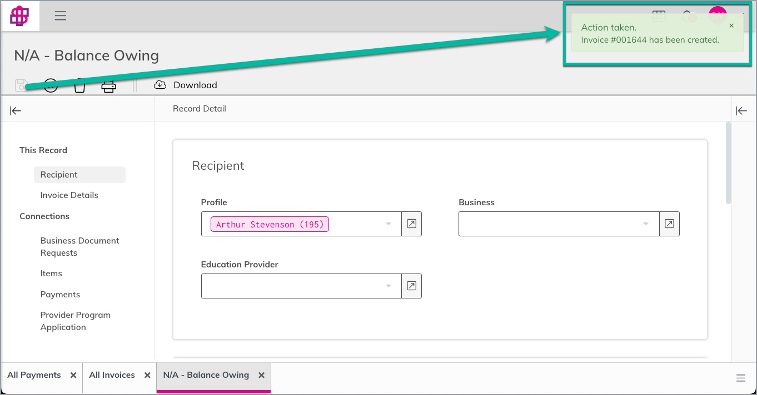The width and height of the screenshot is (757, 395).
Task: Expand the Education Provider dropdown
Action: pyautogui.click(x=388, y=286)
